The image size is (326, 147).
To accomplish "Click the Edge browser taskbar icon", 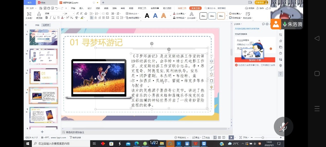I will (x=137, y=143).
